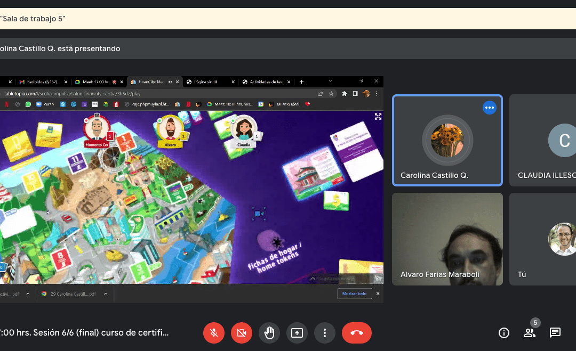Open options on Carolina Castillo Q. tile
576x351 pixels.
(x=489, y=108)
